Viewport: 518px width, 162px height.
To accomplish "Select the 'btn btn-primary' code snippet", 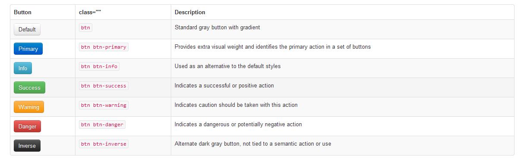I will pyautogui.click(x=104, y=47).
